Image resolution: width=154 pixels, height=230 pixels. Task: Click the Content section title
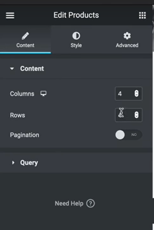point(32,69)
